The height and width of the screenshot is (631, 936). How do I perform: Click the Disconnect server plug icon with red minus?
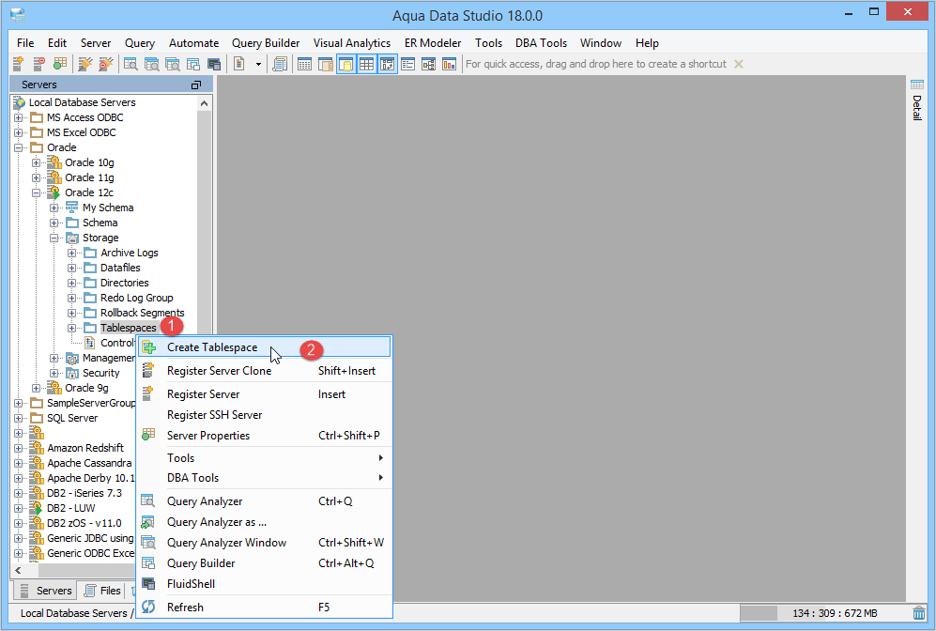(x=106, y=64)
